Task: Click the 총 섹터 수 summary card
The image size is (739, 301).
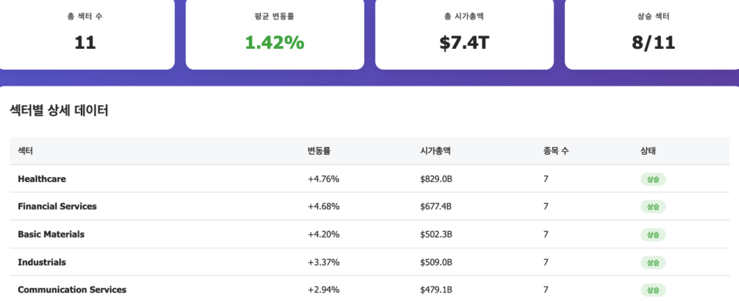Action: point(85,34)
